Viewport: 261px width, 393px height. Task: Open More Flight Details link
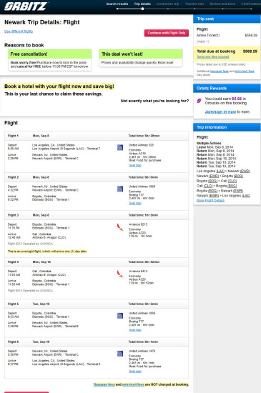(x=210, y=201)
